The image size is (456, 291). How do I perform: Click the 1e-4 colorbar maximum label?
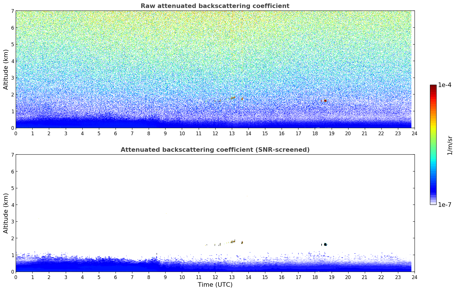coord(444,85)
